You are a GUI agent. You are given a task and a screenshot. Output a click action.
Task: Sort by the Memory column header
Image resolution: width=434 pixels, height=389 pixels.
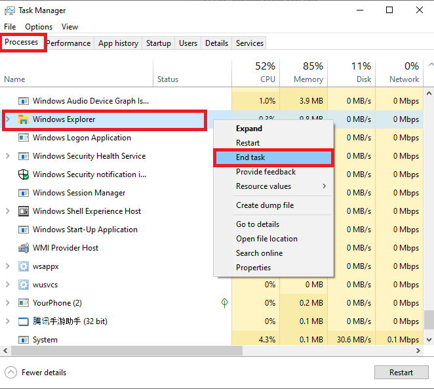[304, 73]
